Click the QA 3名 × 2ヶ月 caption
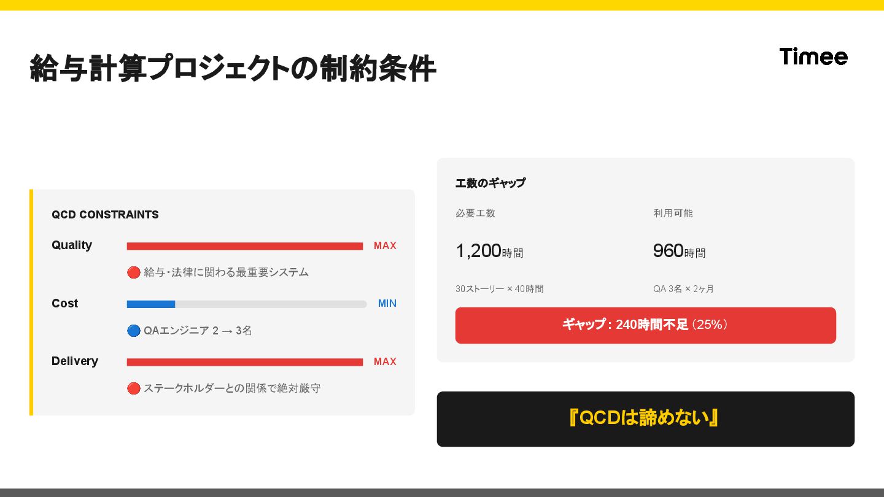884x497 pixels. pyautogui.click(x=684, y=289)
